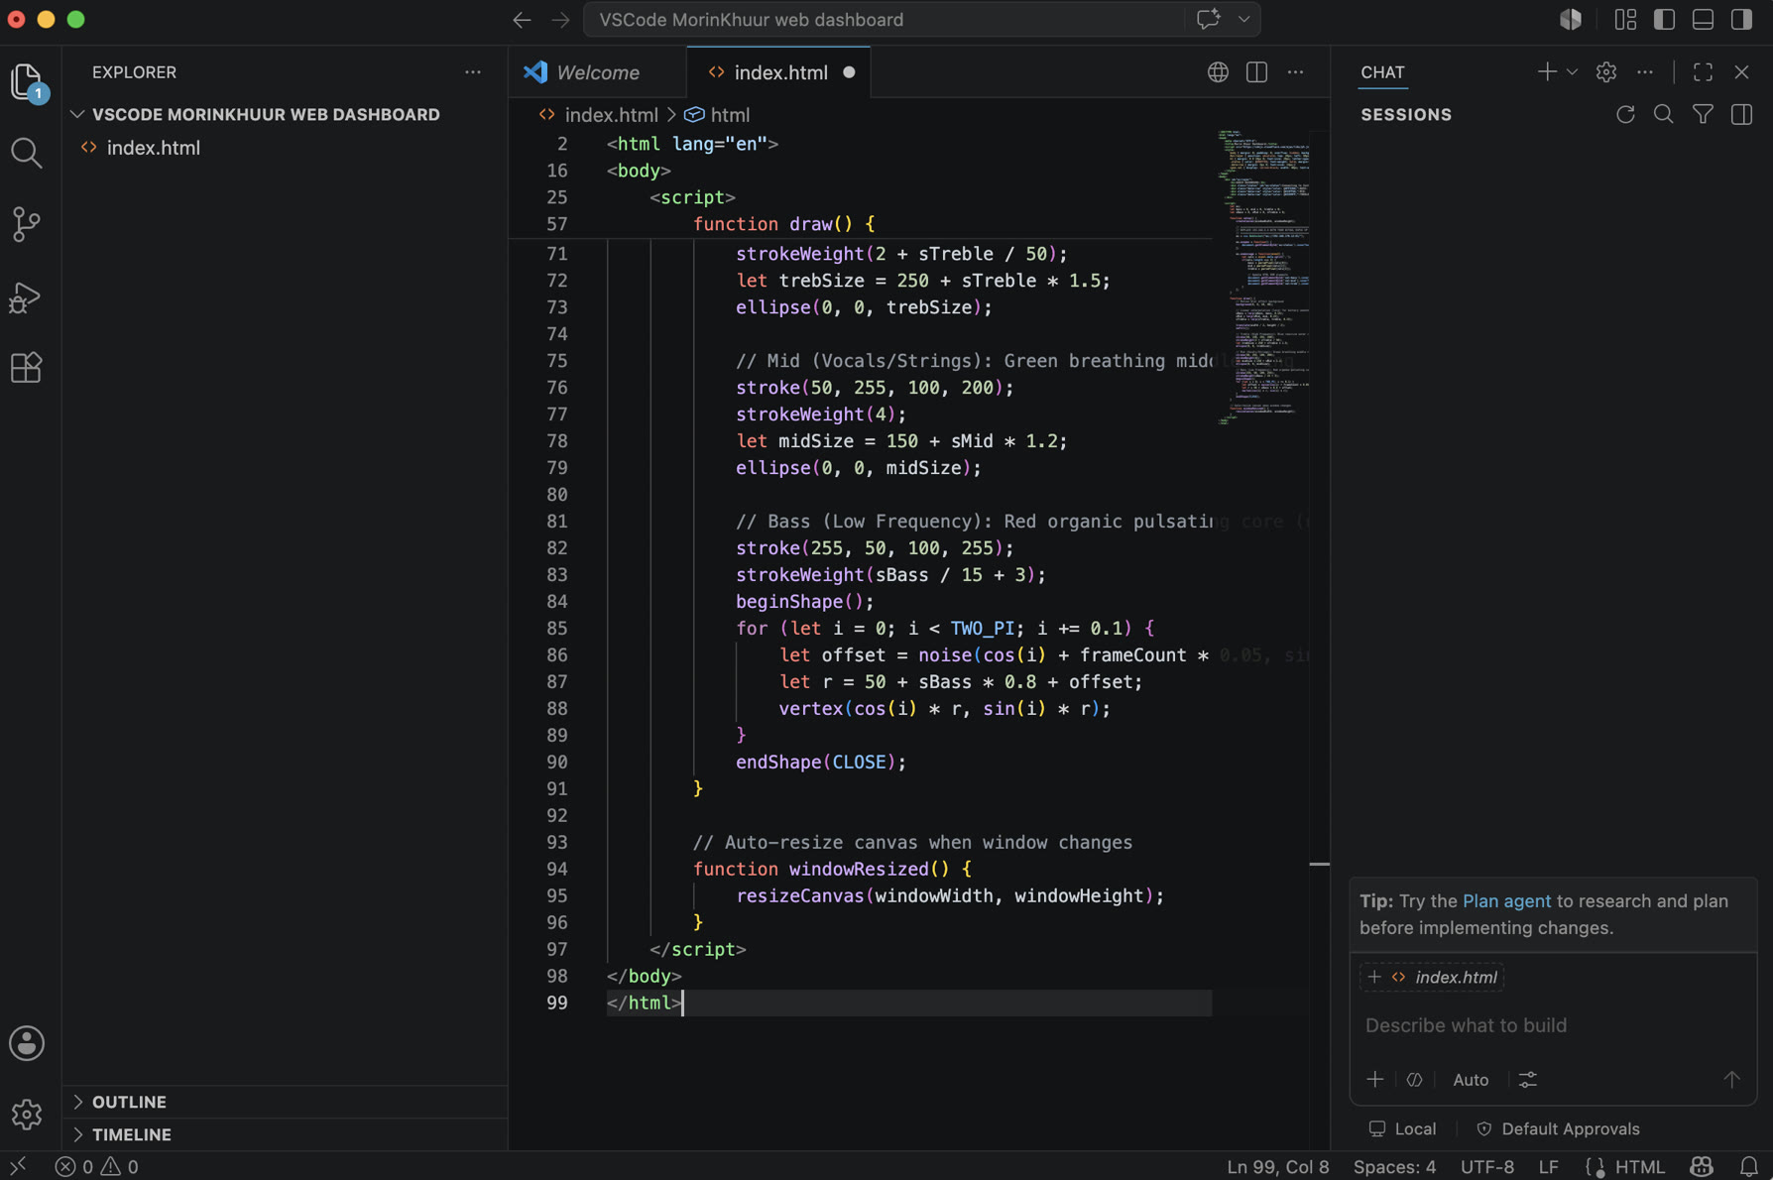Switch to the Welcome tab
1773x1180 pixels.
(597, 72)
